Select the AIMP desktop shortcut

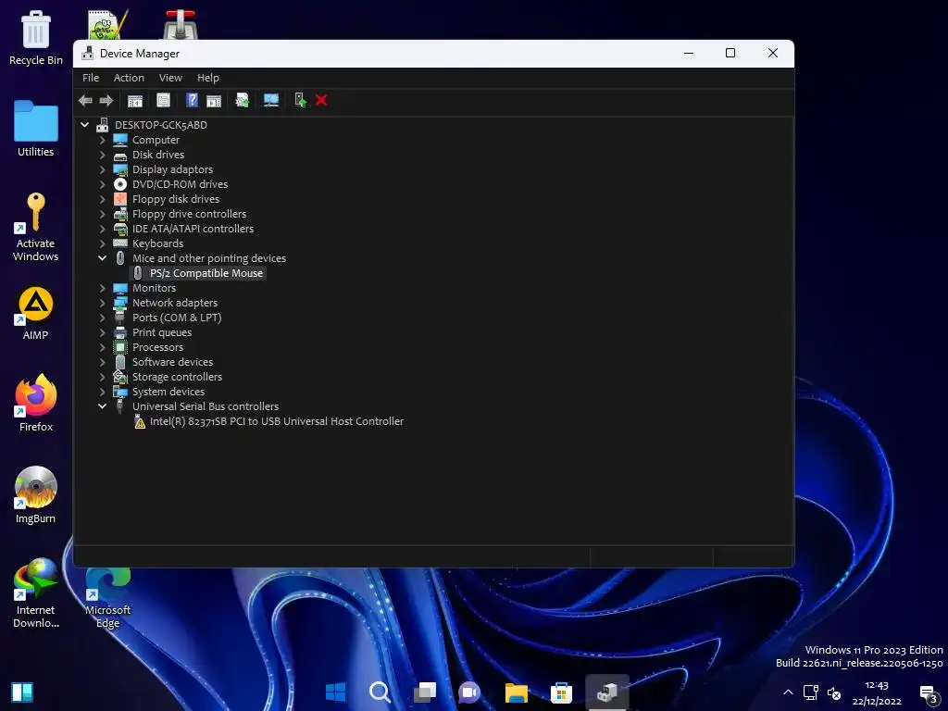tap(36, 313)
